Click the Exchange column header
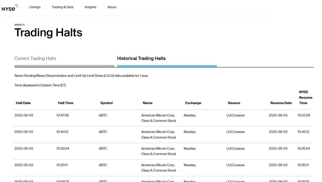This screenshot has height=182, width=322. pos(193,103)
